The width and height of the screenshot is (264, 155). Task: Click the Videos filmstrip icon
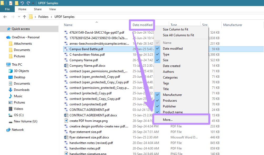[x=11, y=109]
